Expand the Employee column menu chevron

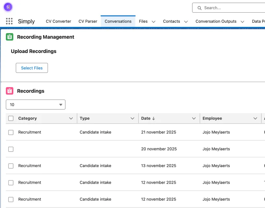point(255,118)
